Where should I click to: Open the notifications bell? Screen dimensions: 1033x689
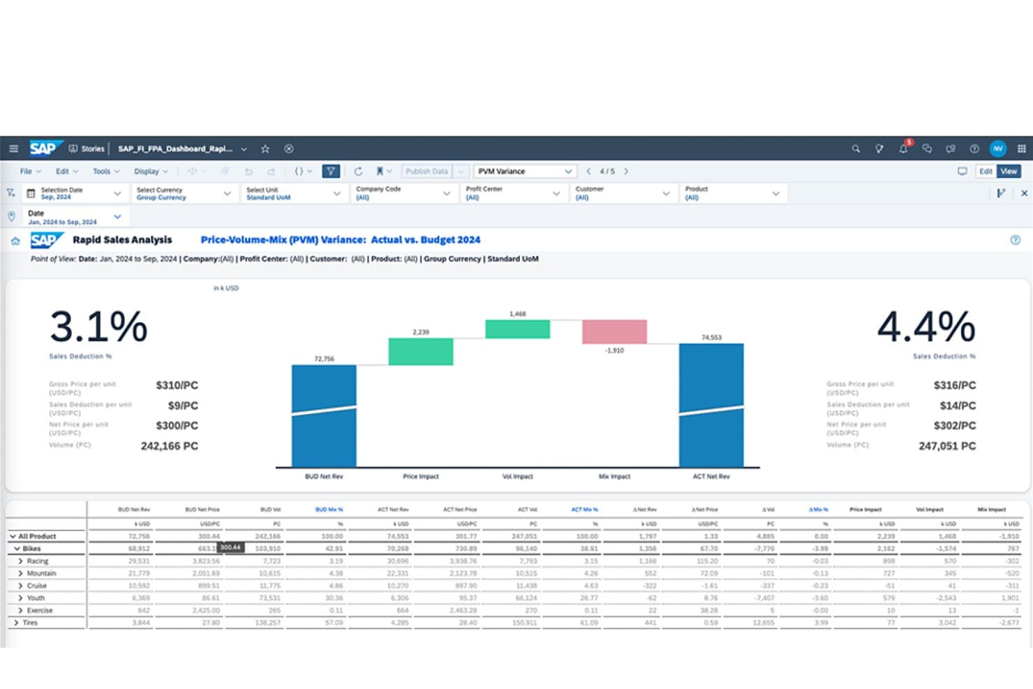(904, 148)
